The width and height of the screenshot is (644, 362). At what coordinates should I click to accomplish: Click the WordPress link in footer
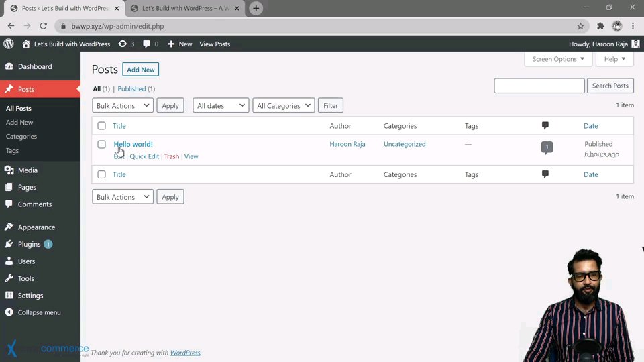tap(185, 353)
